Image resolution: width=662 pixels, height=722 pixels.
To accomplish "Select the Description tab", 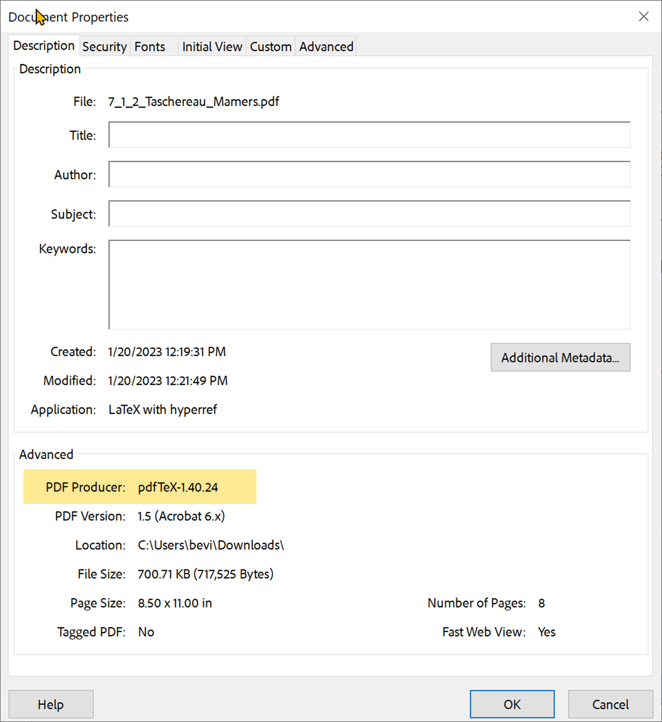I will (44, 45).
